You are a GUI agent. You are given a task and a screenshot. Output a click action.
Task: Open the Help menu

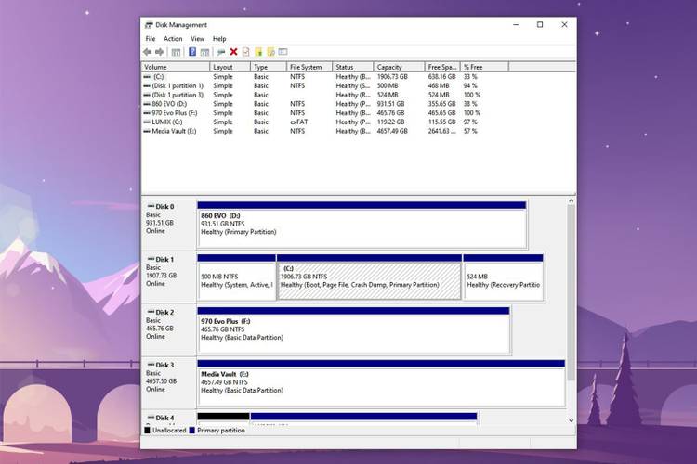219,39
